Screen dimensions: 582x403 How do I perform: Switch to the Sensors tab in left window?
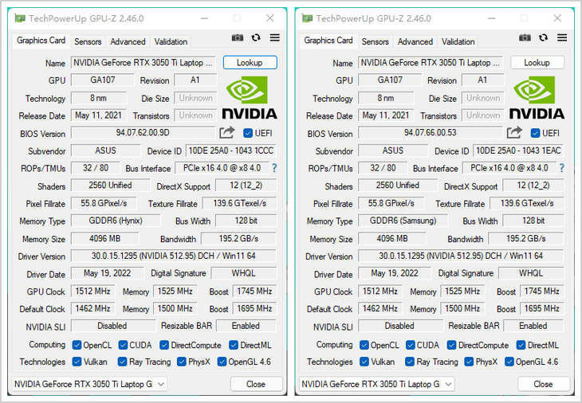pos(88,41)
